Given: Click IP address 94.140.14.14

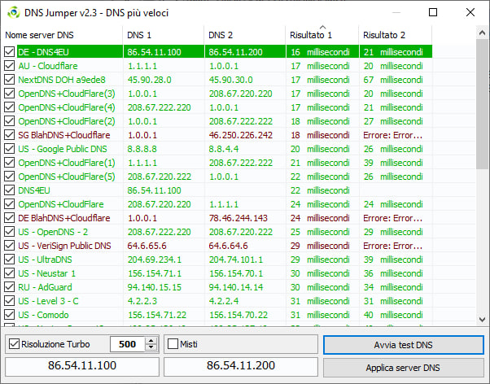Looking at the screenshot, I should (x=236, y=287).
